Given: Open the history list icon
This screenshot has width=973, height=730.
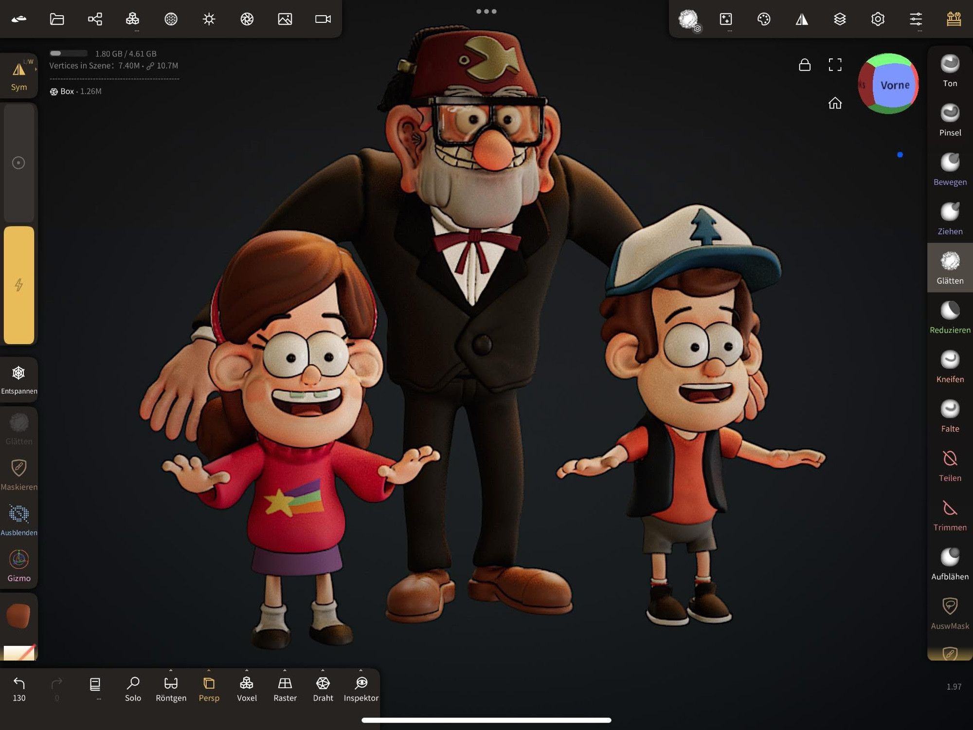Looking at the screenshot, I should (x=95, y=684).
